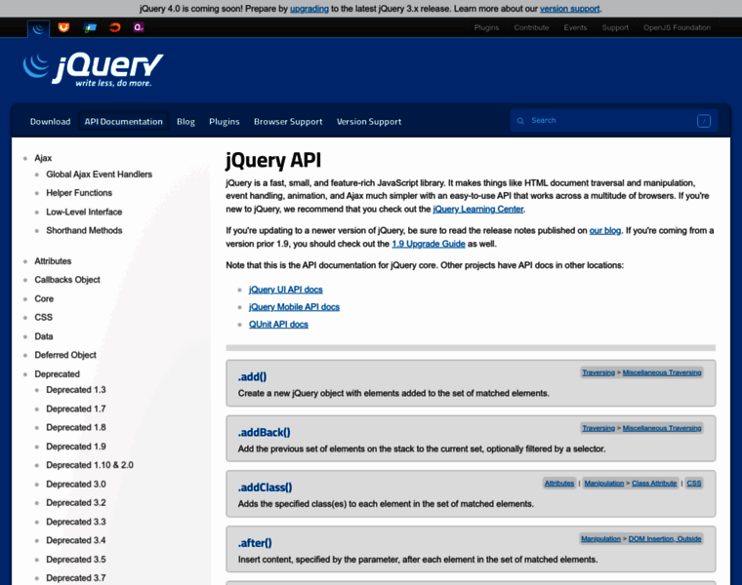The image size is (742, 585).
Task: Open the jQuery Mobile project icon
Action: pos(90,27)
